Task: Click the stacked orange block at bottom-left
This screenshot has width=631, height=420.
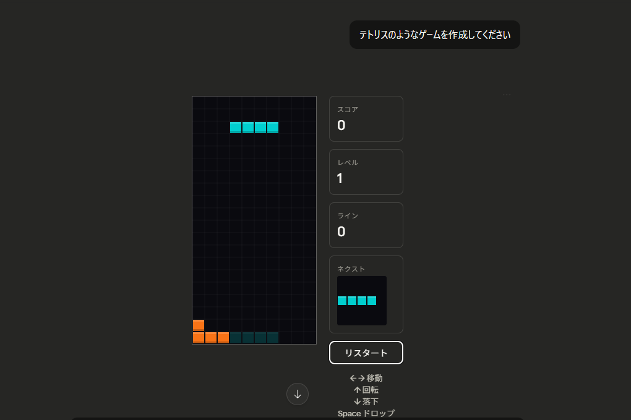Action: tap(199, 325)
